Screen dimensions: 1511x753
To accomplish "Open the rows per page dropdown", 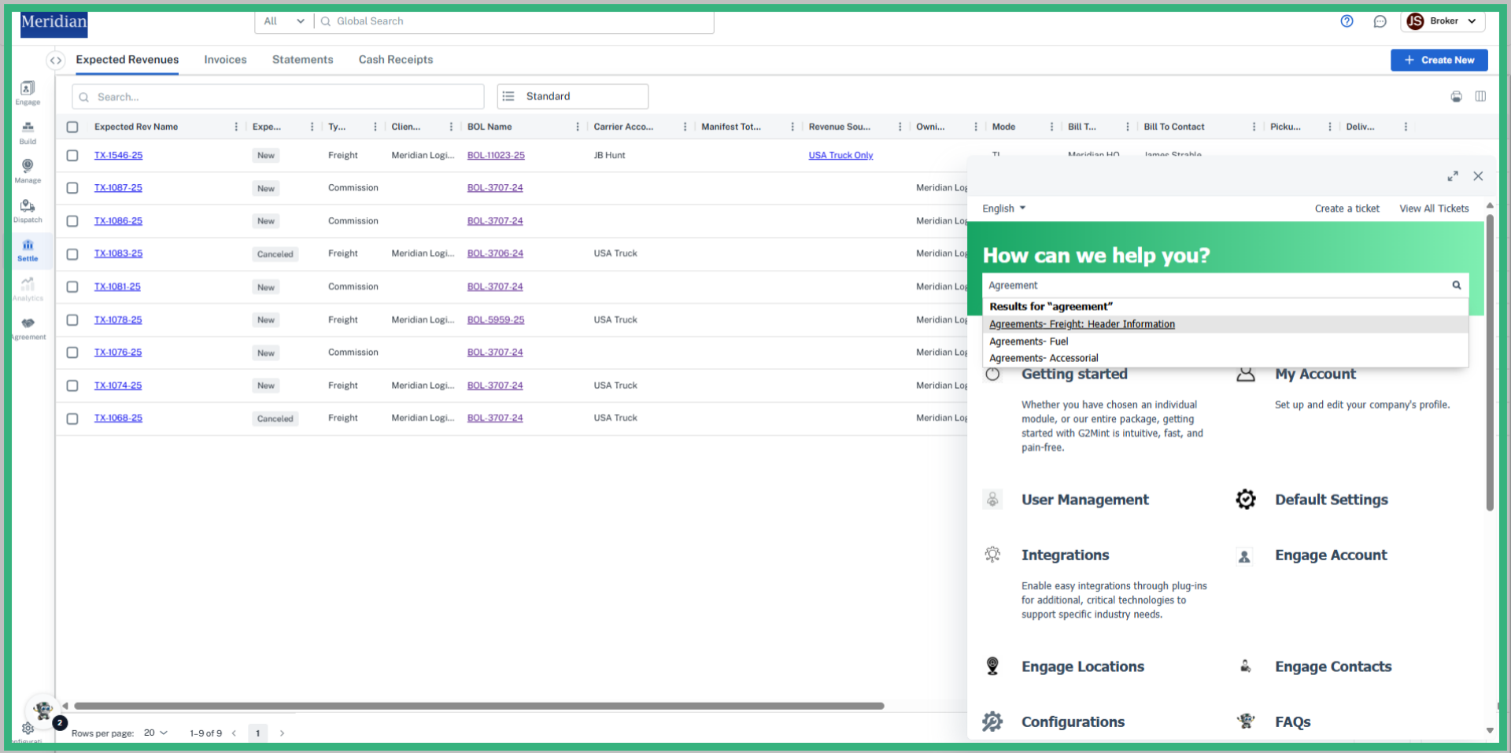I will pos(156,733).
